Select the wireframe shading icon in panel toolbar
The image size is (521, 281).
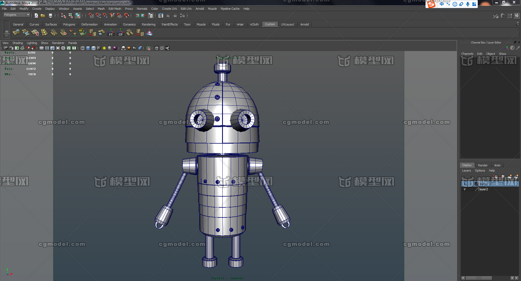(x=82, y=48)
